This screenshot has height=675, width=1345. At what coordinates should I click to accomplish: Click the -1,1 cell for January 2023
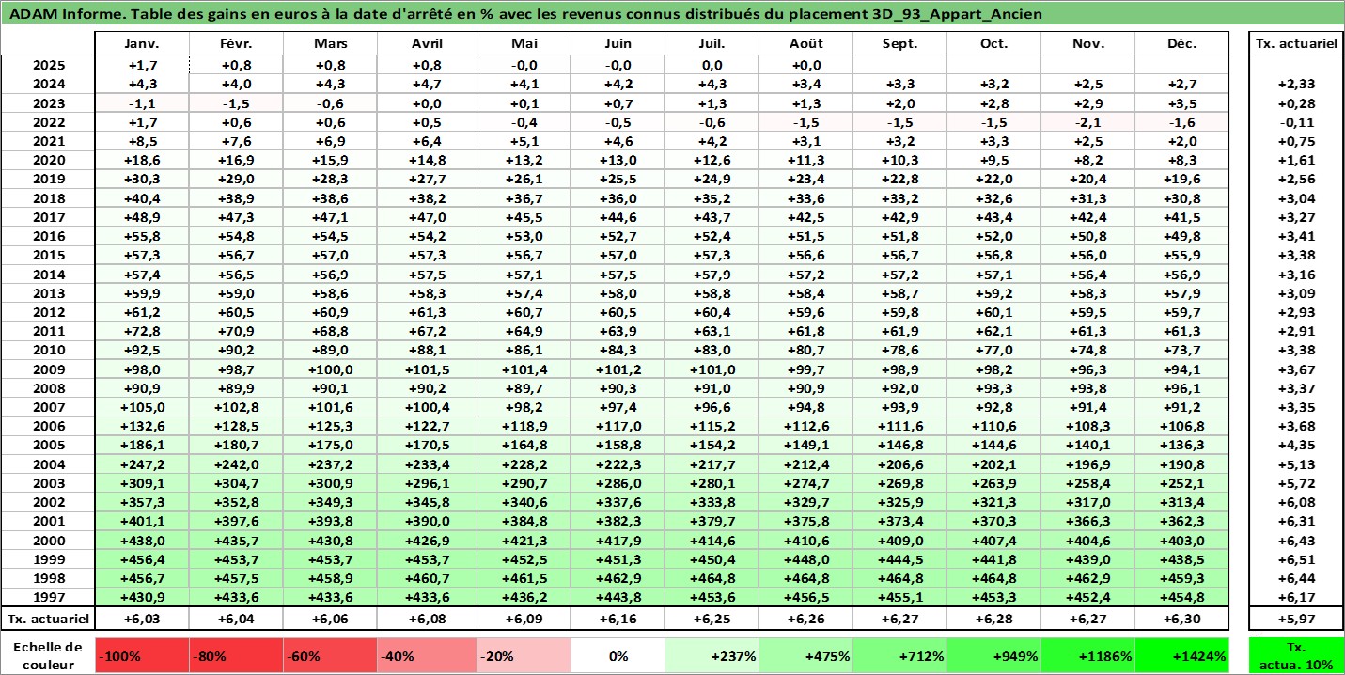(x=142, y=103)
